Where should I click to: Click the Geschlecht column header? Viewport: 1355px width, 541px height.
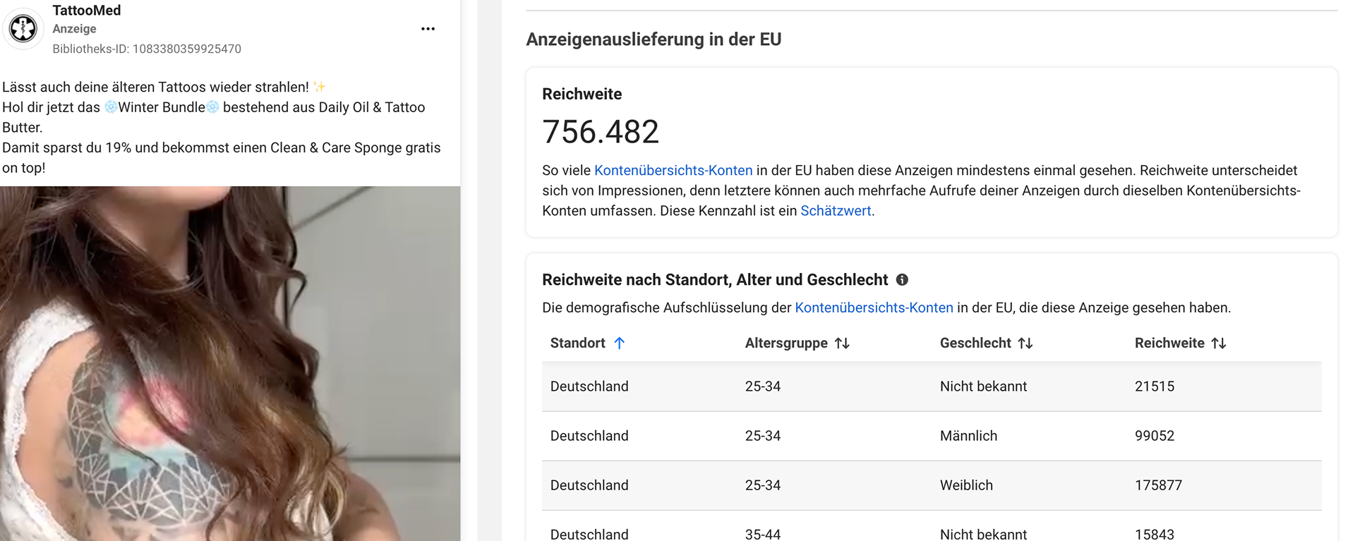[975, 344]
